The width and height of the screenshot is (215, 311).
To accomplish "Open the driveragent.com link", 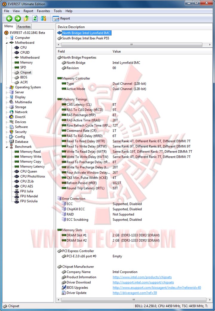I will (x=135, y=293).
